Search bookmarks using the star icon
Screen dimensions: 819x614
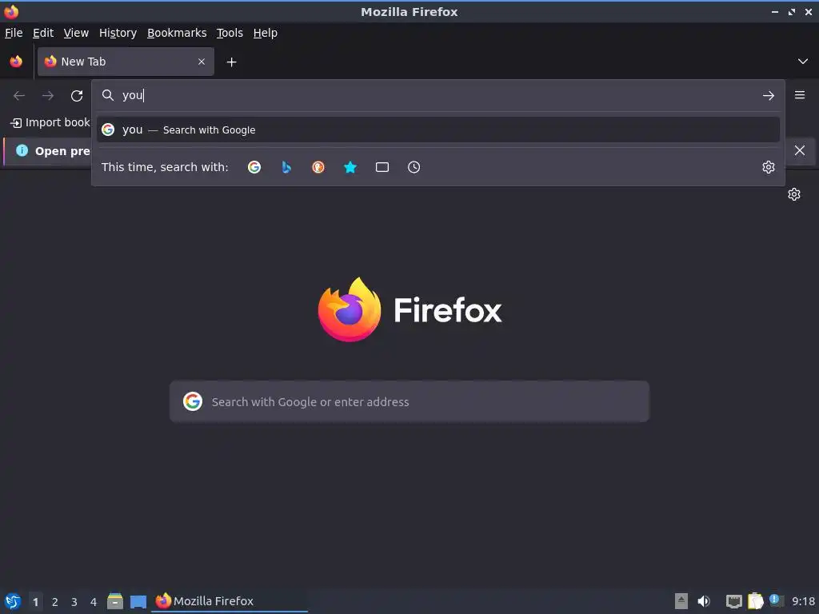350,167
